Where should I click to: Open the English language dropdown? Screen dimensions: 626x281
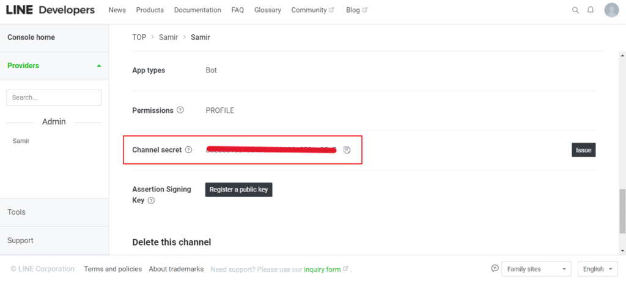tap(597, 269)
